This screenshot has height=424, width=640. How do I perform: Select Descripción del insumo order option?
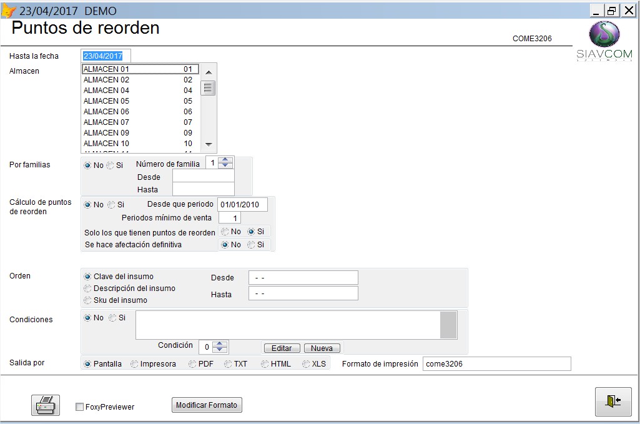[87, 288]
